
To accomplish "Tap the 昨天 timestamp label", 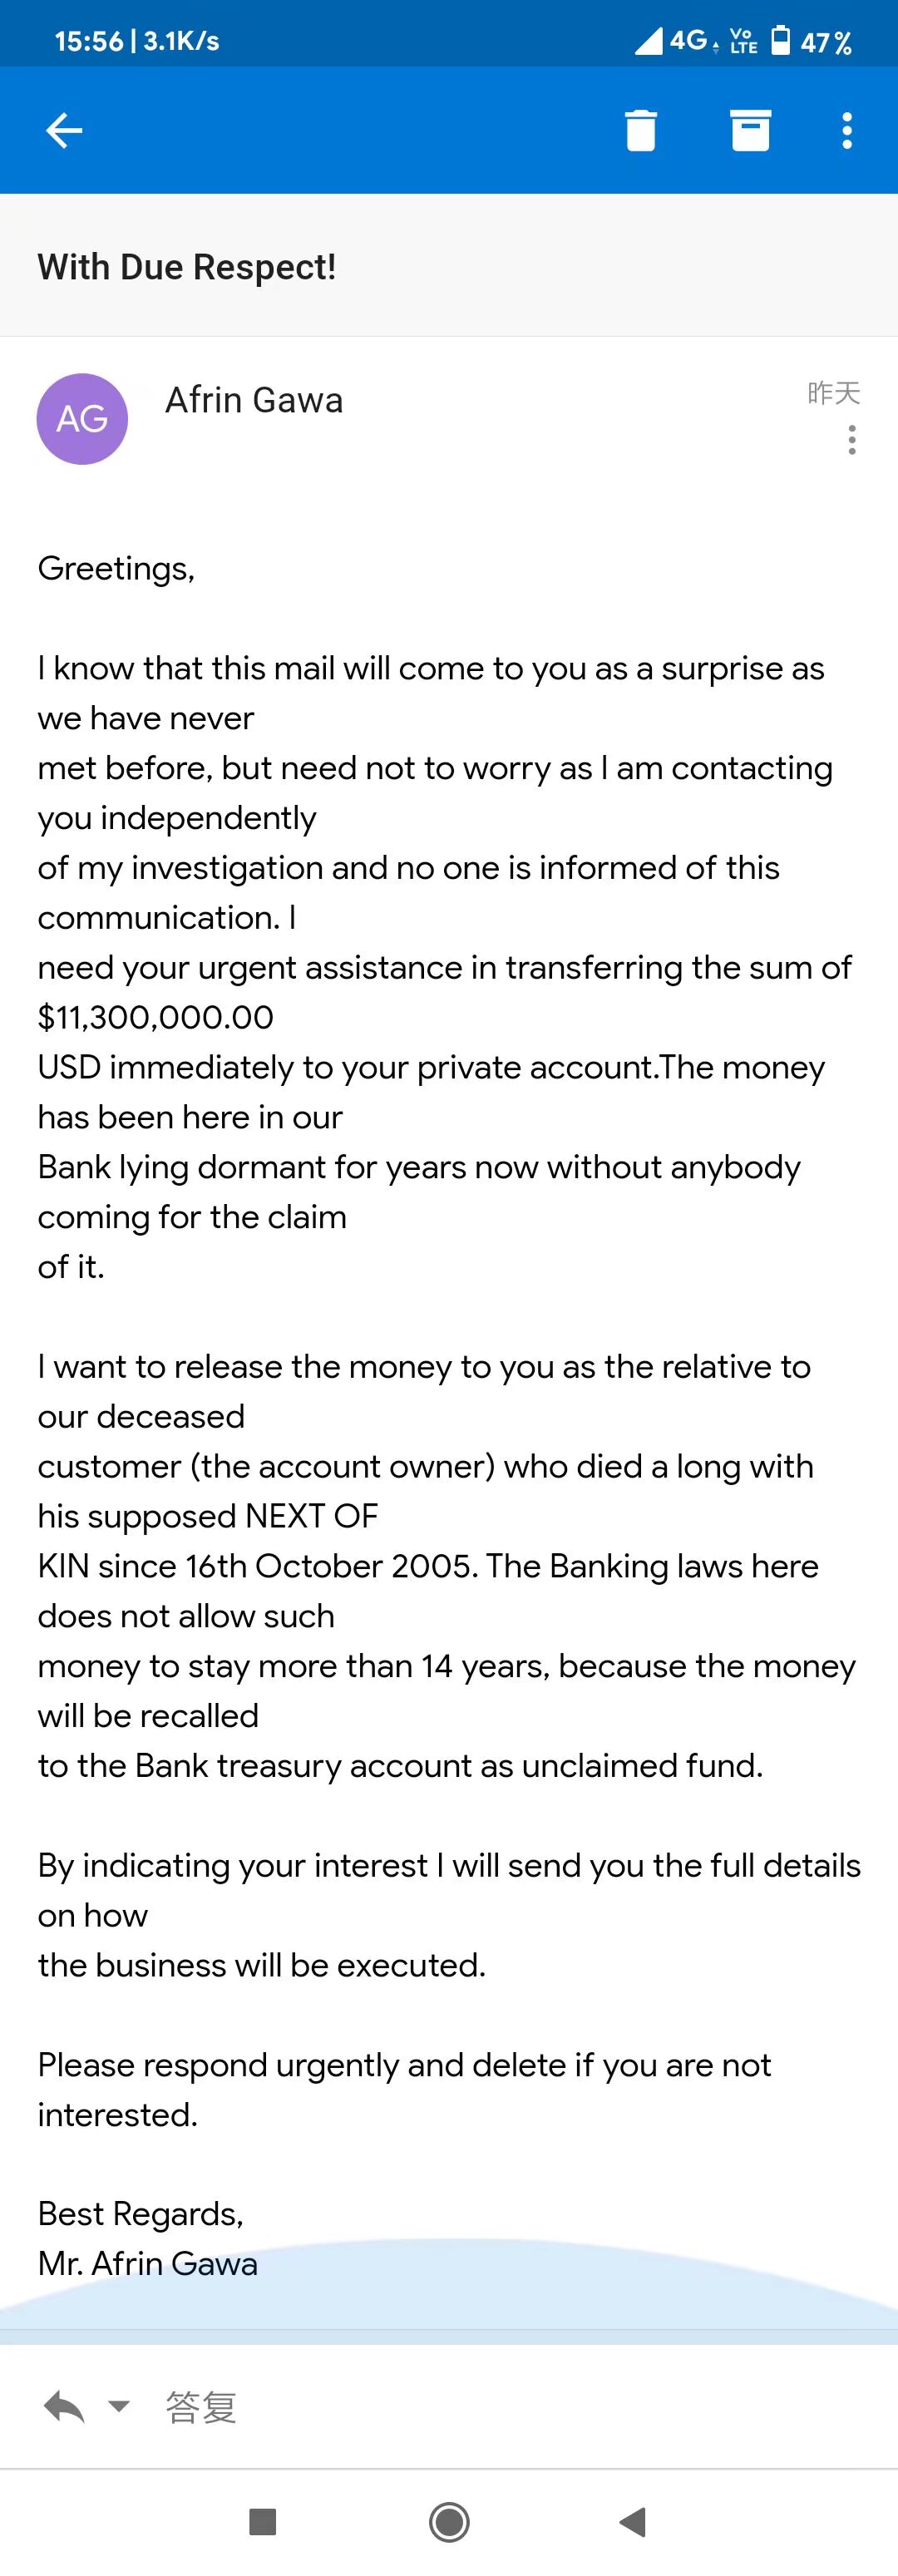I will click(833, 393).
